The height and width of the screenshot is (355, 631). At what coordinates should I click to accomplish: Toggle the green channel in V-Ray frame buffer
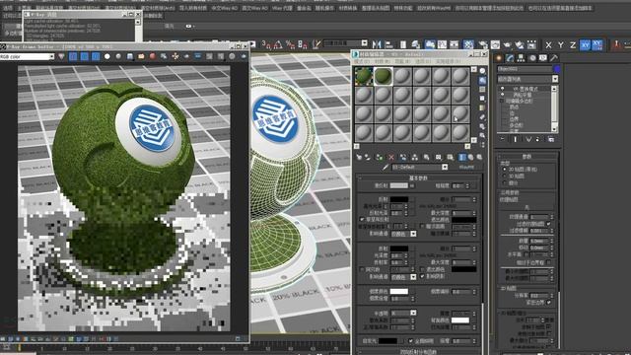(x=85, y=57)
